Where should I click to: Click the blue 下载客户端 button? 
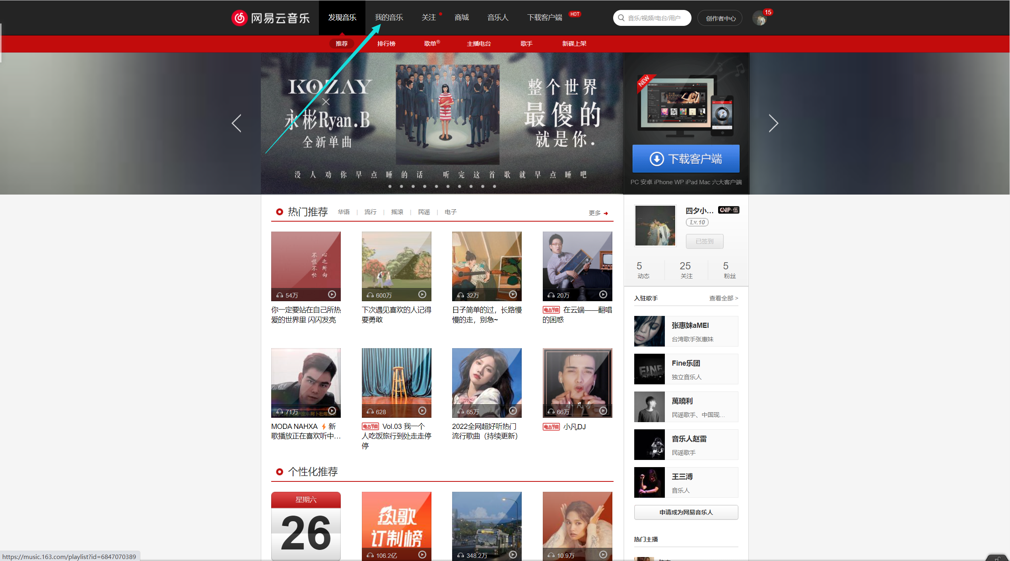(686, 159)
